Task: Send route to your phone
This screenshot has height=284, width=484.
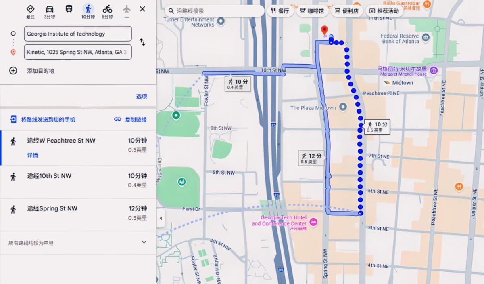Action: [43, 119]
